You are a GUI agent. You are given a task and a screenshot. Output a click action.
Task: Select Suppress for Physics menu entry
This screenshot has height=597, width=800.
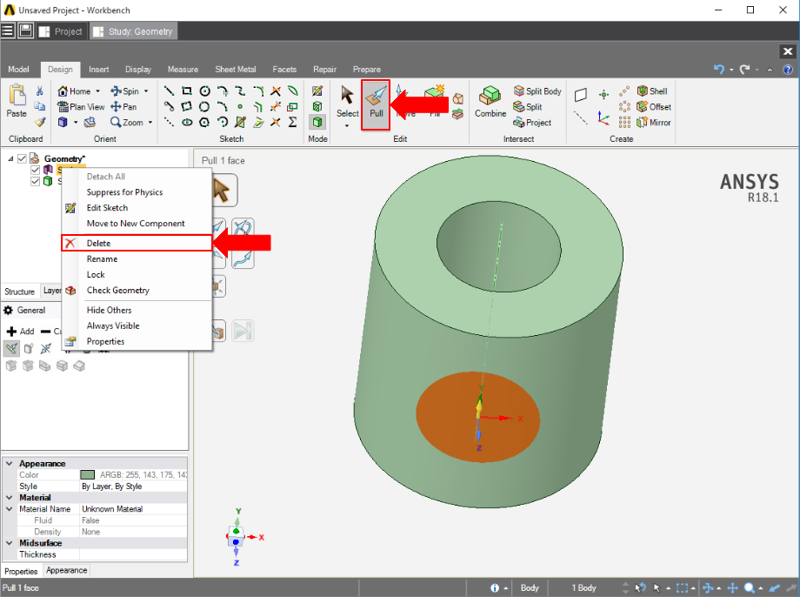pyautogui.click(x=137, y=192)
